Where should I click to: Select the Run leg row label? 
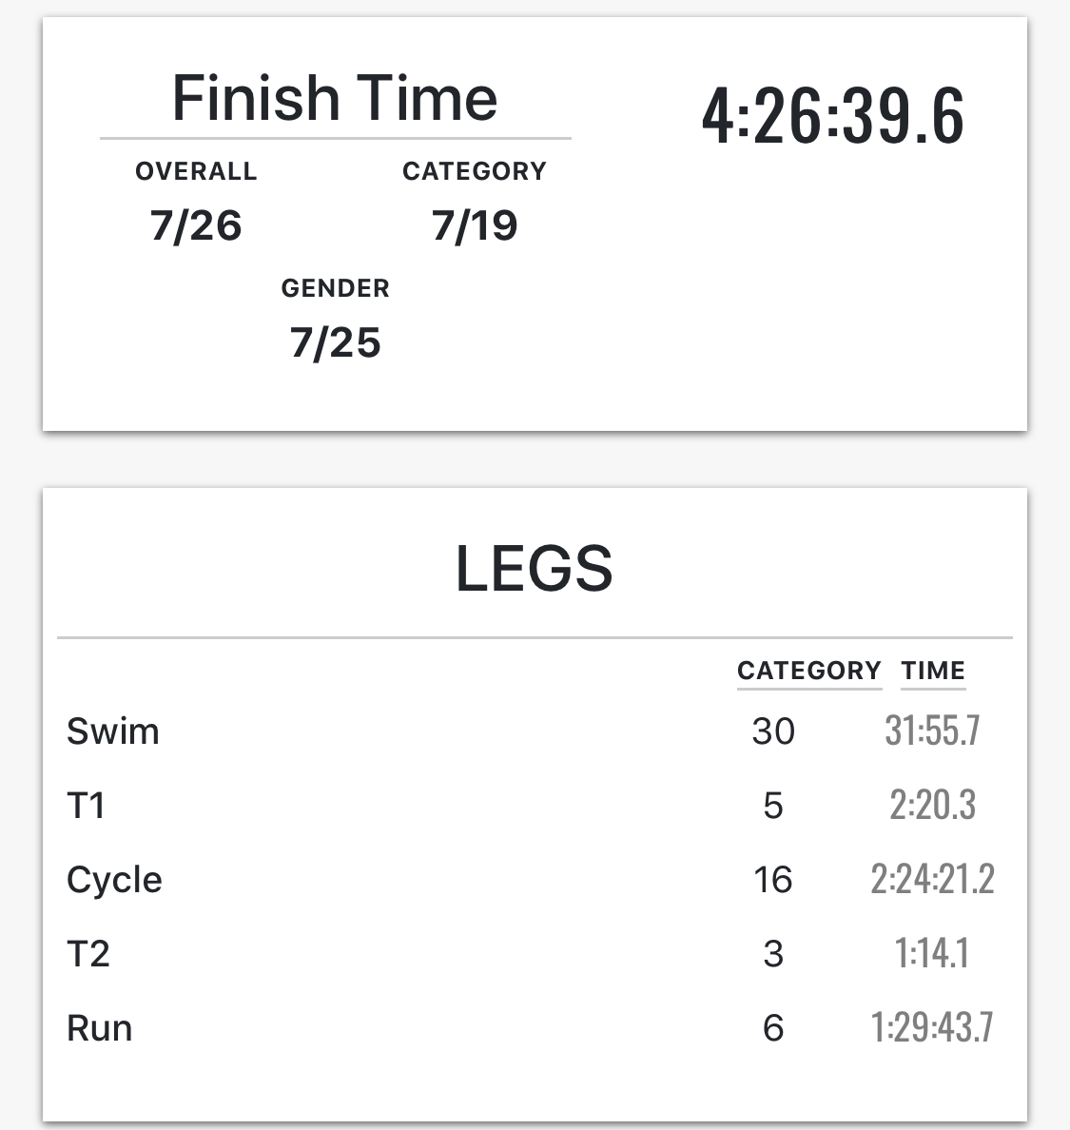coord(99,1028)
